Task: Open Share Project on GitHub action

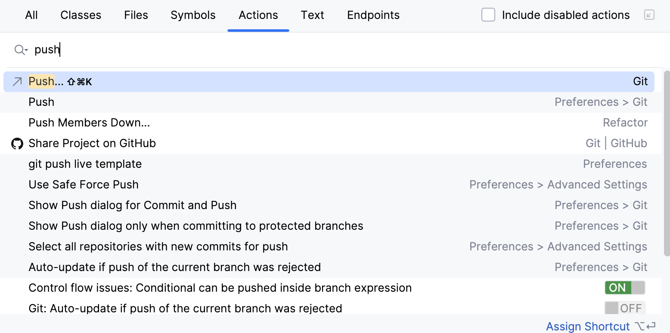Action: tap(92, 143)
